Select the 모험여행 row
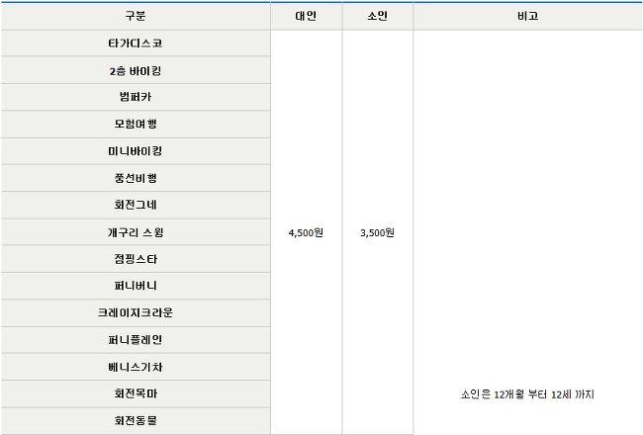Screen dimensions: 643x435 click(136, 125)
